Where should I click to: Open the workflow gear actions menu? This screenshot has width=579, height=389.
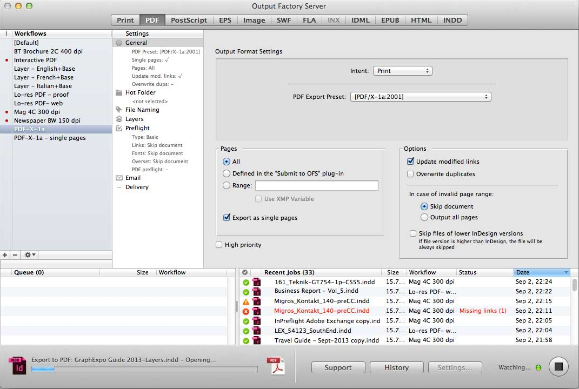[x=30, y=254]
